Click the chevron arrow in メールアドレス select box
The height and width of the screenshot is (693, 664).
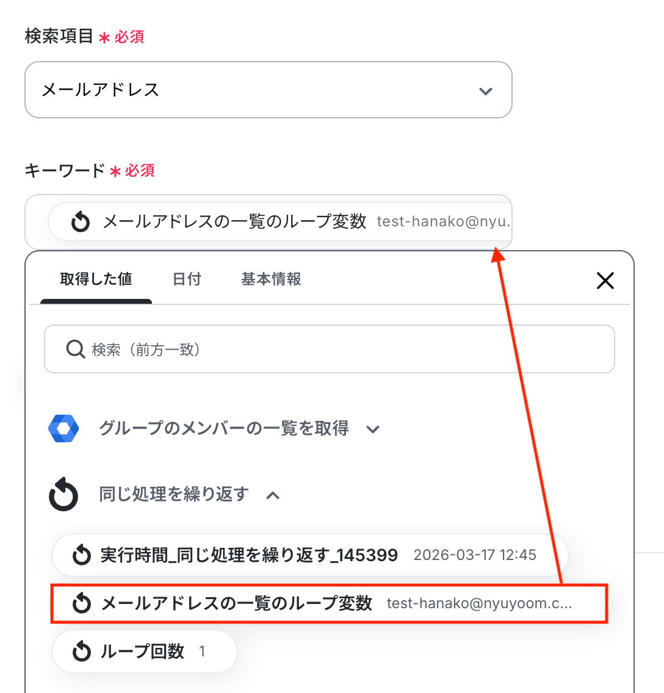click(x=485, y=91)
